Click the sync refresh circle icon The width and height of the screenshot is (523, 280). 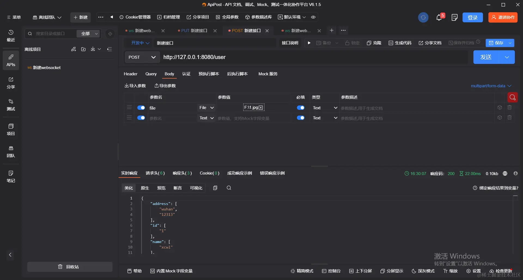(423, 17)
